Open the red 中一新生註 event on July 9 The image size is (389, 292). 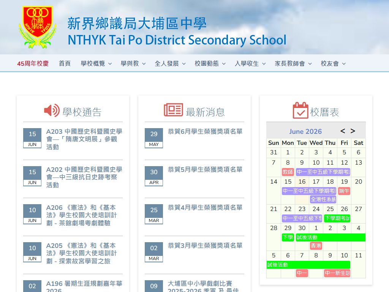[x=337, y=273]
